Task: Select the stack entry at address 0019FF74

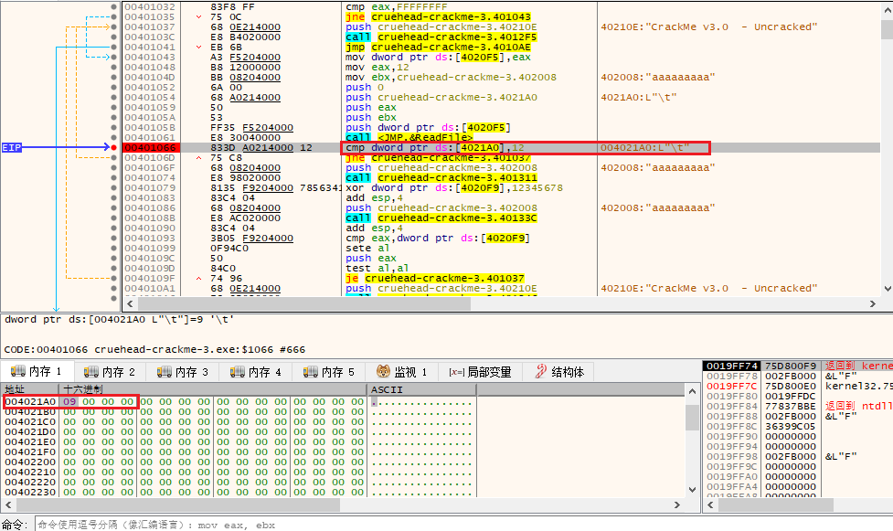Action: pyautogui.click(x=732, y=366)
